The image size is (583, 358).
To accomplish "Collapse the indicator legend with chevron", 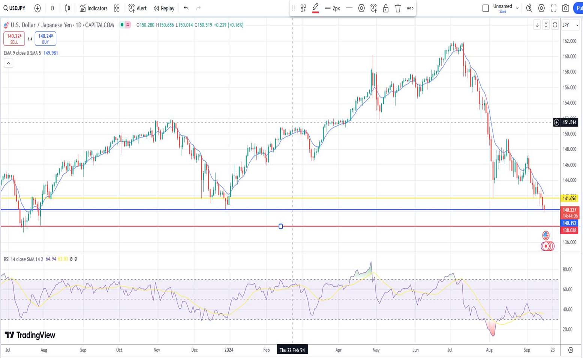I will (x=8, y=63).
